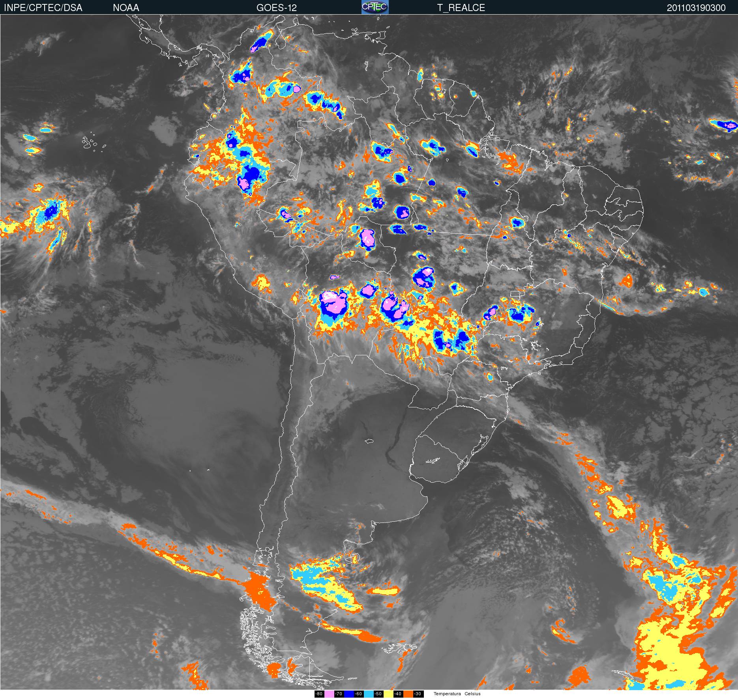This screenshot has width=738, height=698.
Task: Select the T_REALCE product label
Action: point(461,8)
